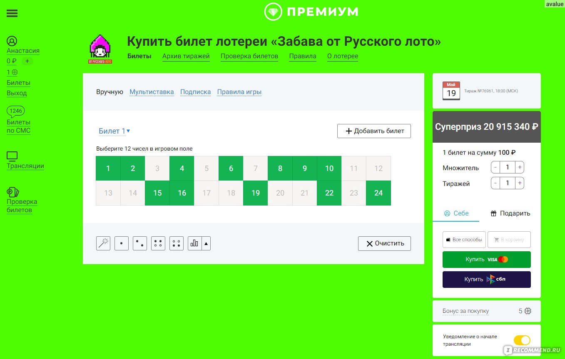Click the Суперприз 20 915 340 ₽ banner
Viewport: 565px width, 359px height.
[x=487, y=127]
